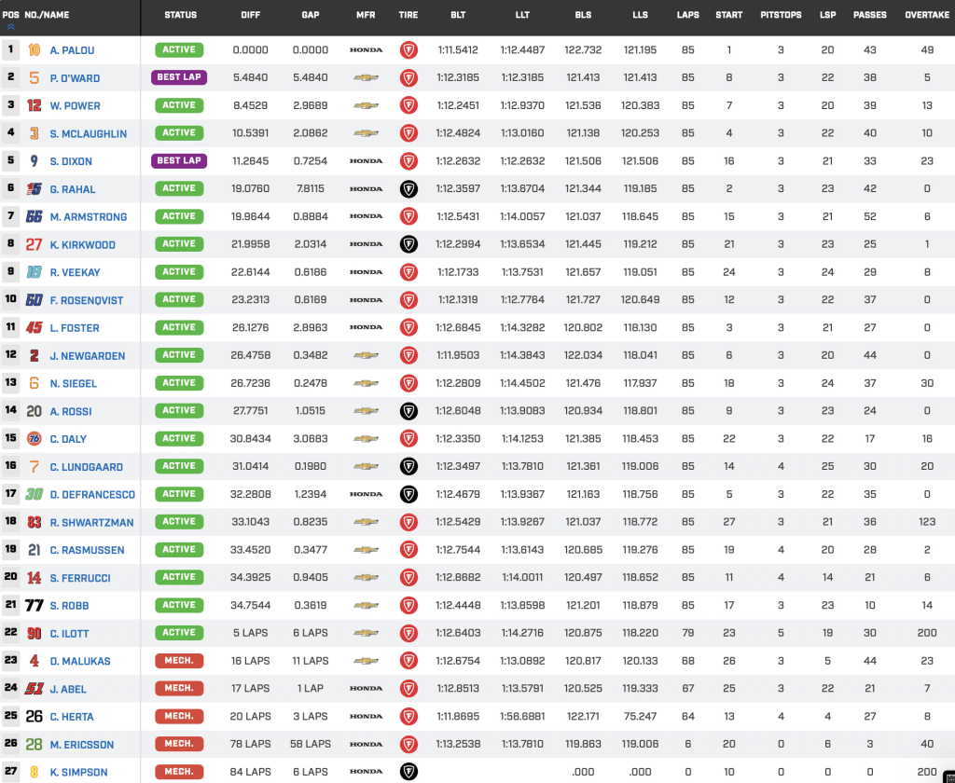Sort by the PASSES column header
This screenshot has height=783, width=955.
click(870, 15)
